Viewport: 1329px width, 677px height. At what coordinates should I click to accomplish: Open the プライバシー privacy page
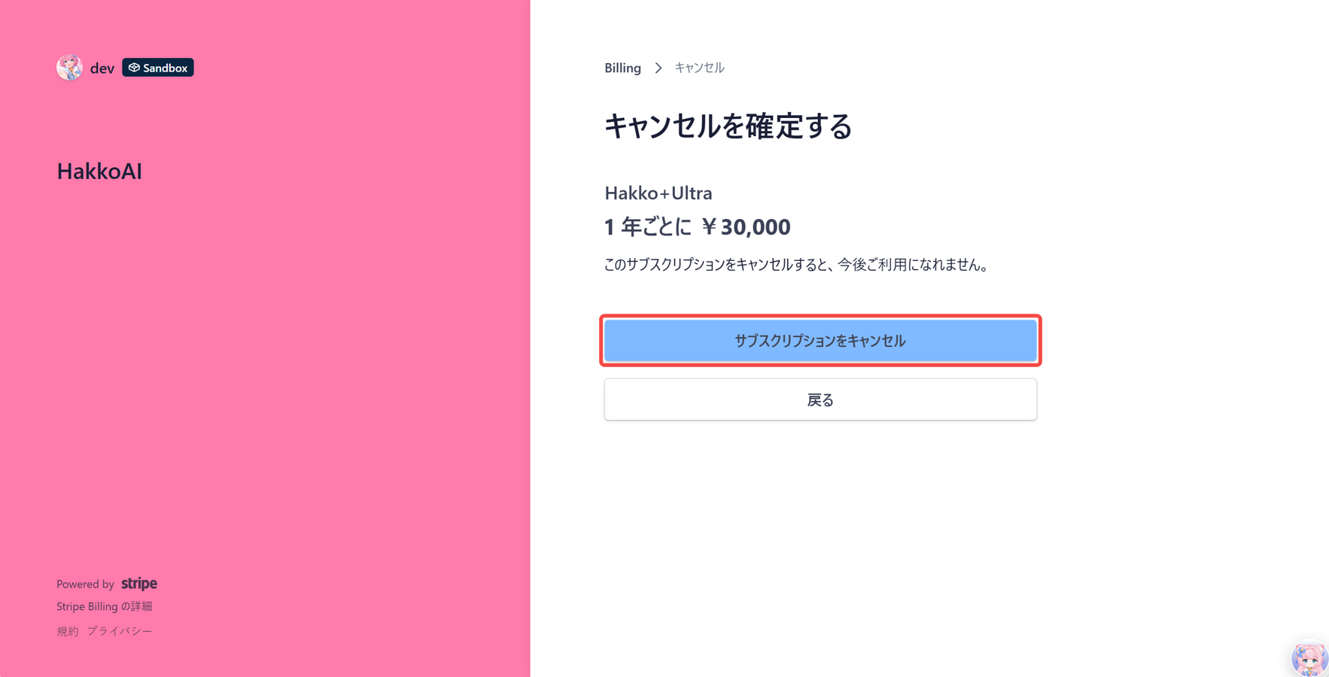120,630
